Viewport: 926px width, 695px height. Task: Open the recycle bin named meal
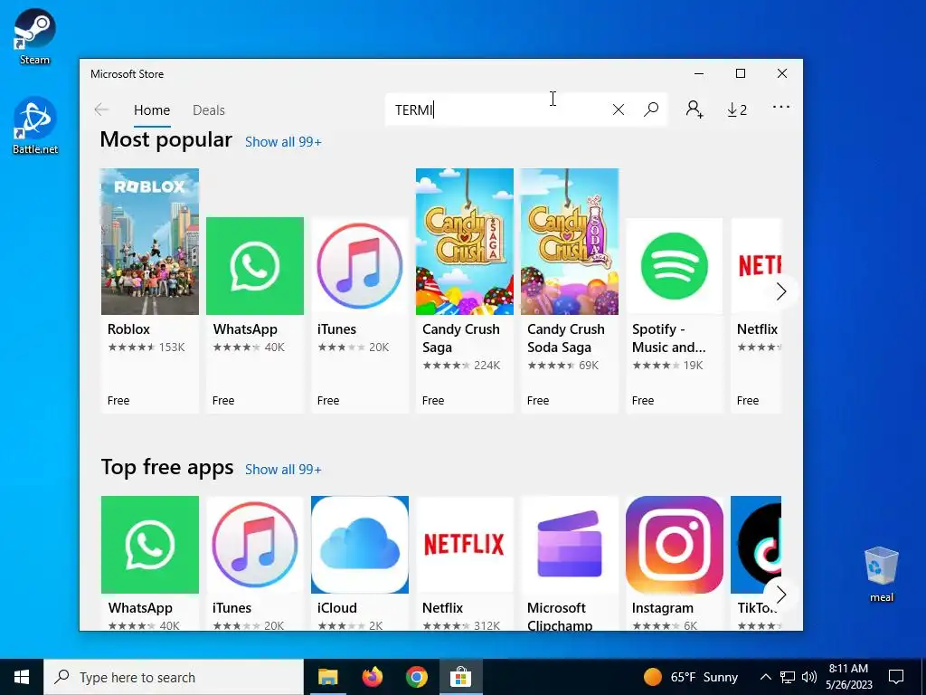(x=881, y=575)
